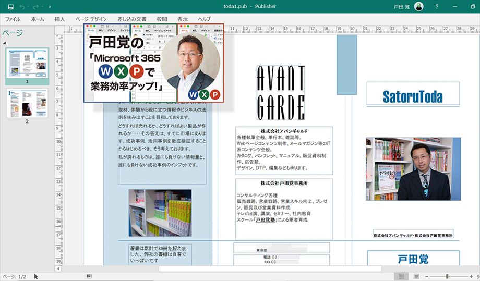The image size is (480, 281).
Task: Select page 1 thumbnail
Action: tap(27, 64)
